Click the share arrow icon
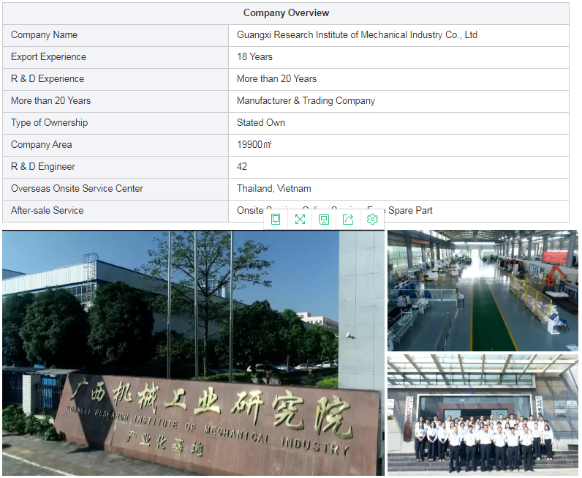582x478 pixels. [348, 220]
